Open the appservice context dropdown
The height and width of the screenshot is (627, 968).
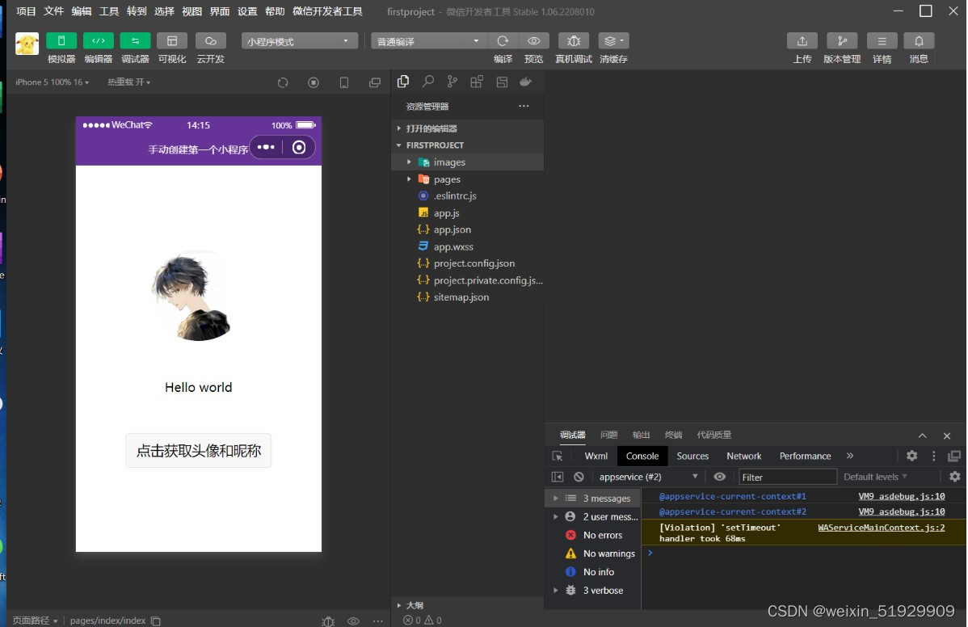[647, 477]
